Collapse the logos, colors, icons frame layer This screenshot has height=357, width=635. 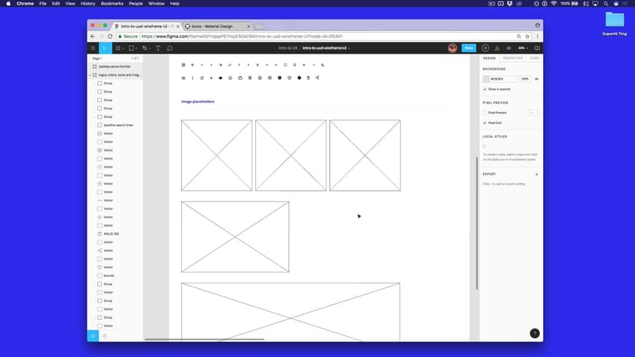click(90, 75)
